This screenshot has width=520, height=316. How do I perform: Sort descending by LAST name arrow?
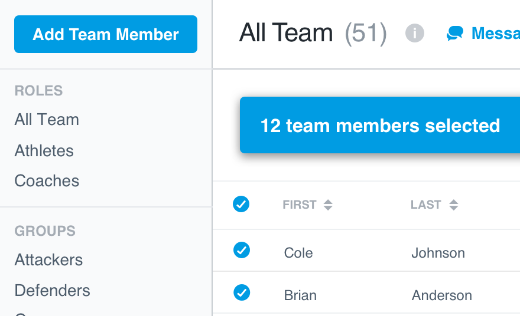click(x=454, y=208)
